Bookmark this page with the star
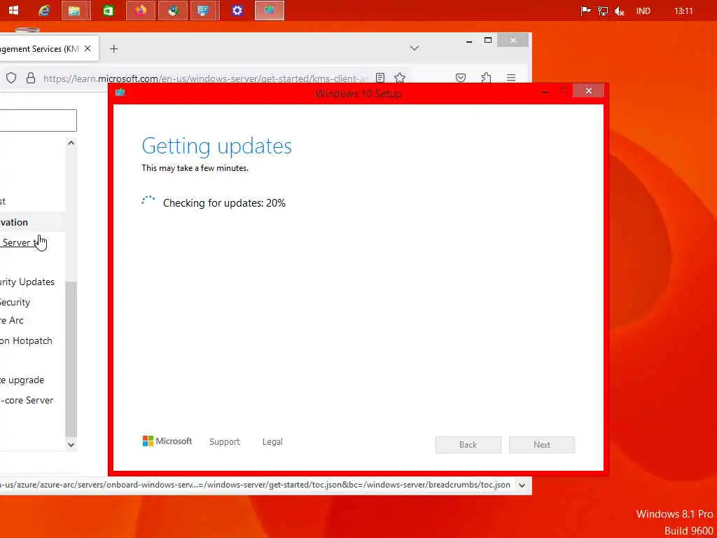Image resolution: width=717 pixels, height=538 pixels. (400, 78)
